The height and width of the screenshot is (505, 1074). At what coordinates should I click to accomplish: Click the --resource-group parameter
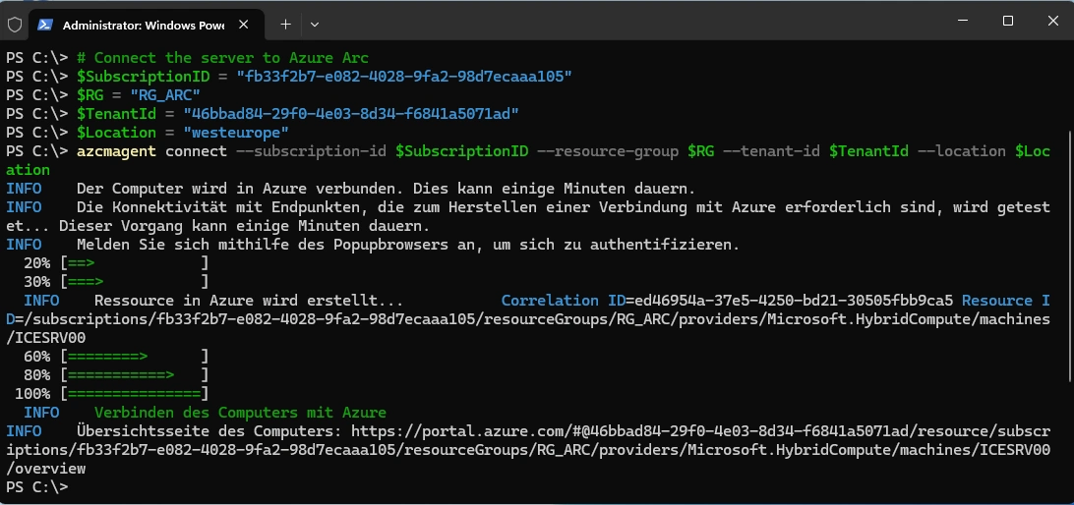[608, 150]
